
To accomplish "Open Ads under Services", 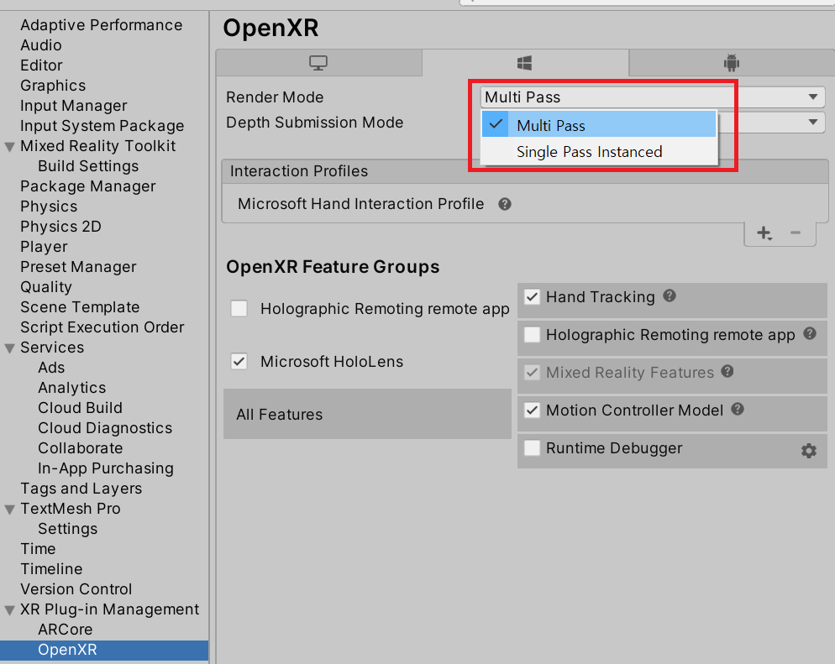I will coord(51,368).
